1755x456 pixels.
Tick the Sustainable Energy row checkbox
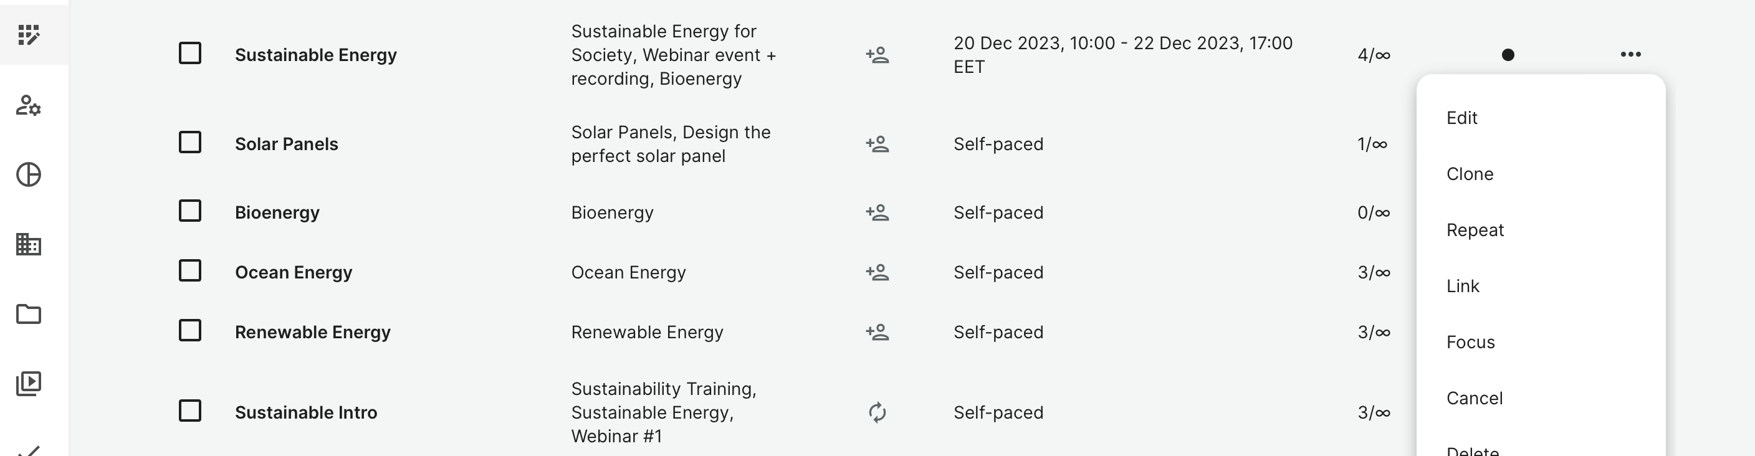(190, 53)
